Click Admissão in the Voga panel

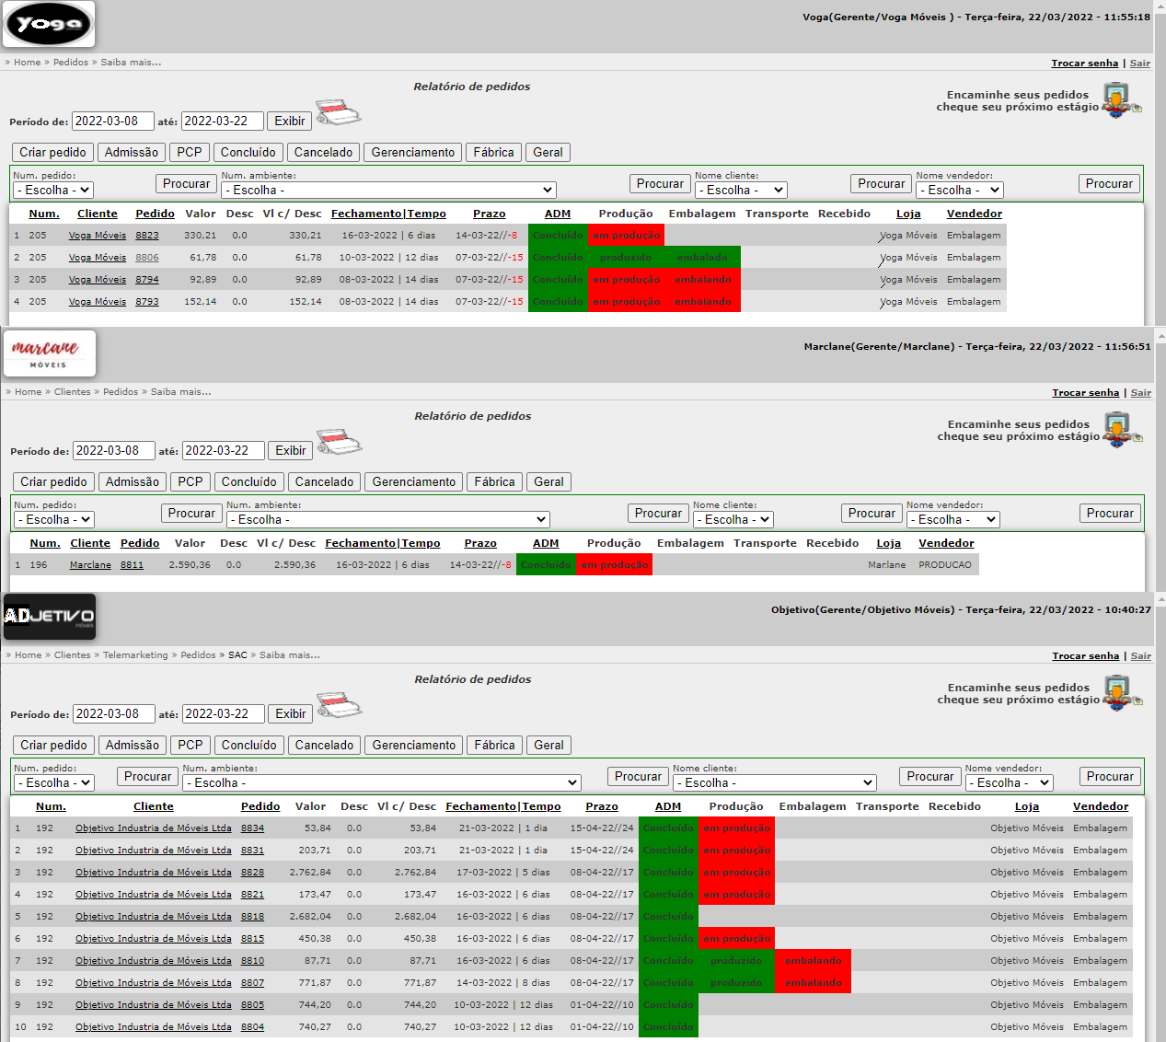tap(132, 153)
